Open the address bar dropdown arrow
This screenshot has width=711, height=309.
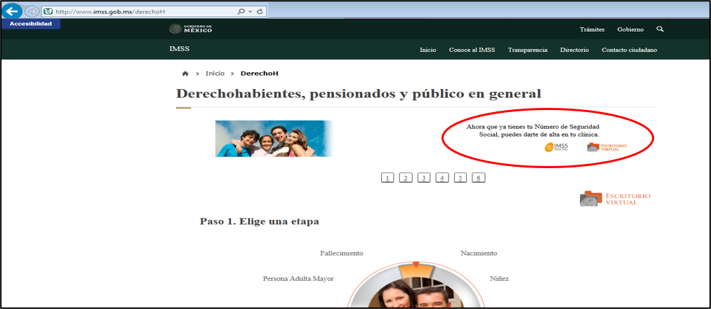(x=251, y=11)
